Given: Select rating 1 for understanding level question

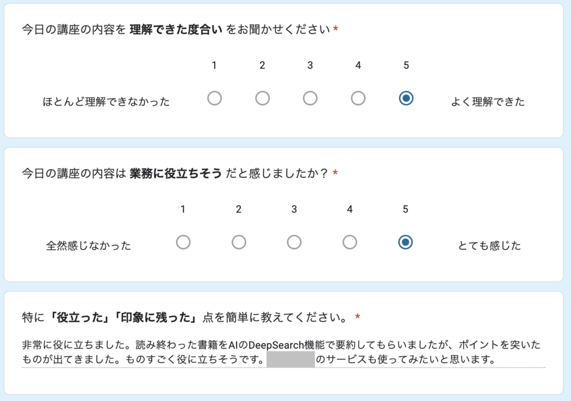Looking at the screenshot, I should (214, 98).
